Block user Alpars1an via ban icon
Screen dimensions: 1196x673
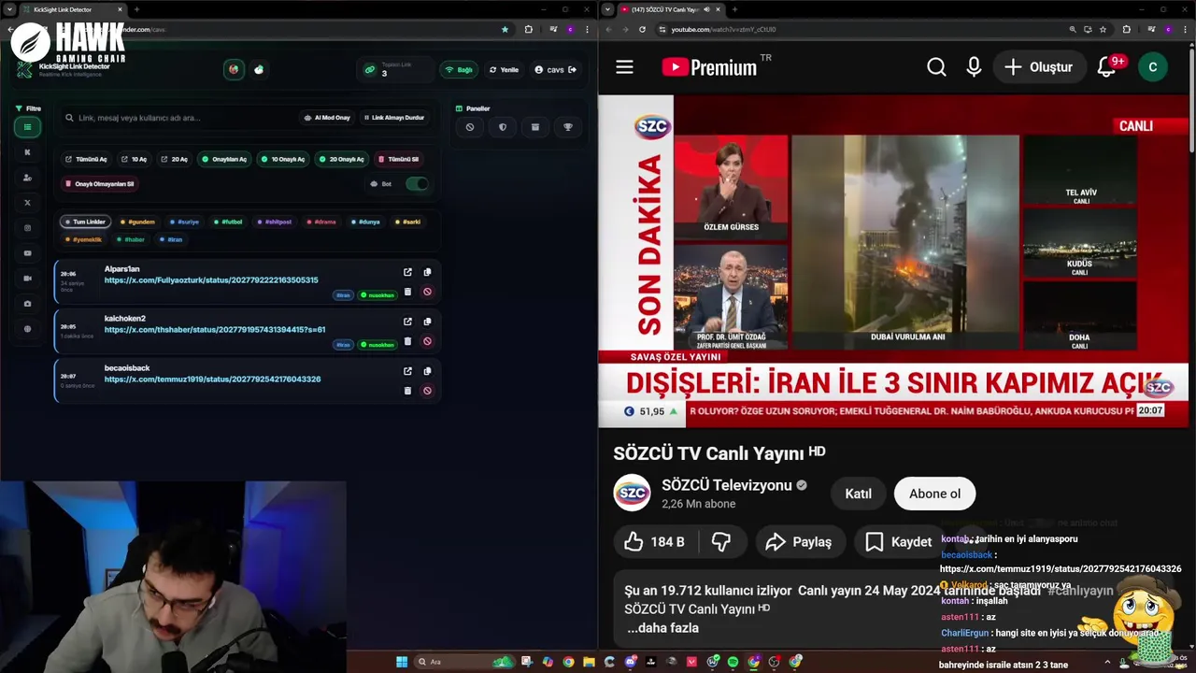click(x=427, y=292)
